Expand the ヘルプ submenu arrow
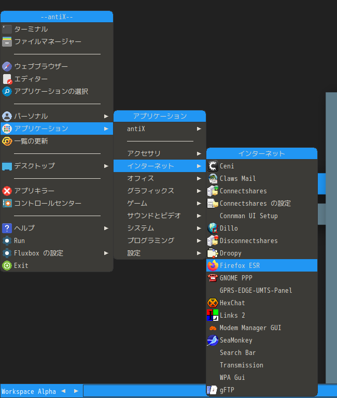 [x=106, y=228]
